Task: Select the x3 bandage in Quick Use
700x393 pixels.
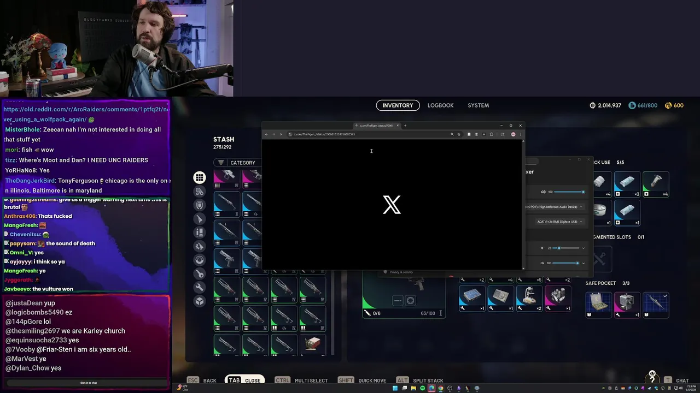Action: [x=627, y=184]
